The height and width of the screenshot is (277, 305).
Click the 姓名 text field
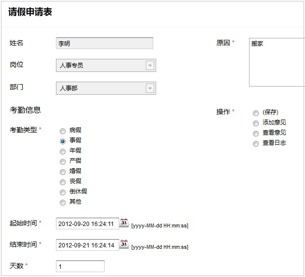point(105,43)
